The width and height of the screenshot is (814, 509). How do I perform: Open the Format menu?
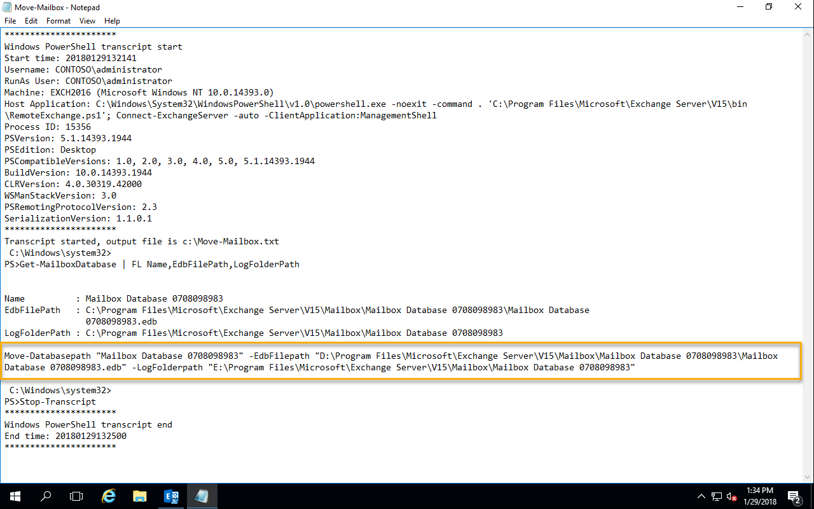59,21
